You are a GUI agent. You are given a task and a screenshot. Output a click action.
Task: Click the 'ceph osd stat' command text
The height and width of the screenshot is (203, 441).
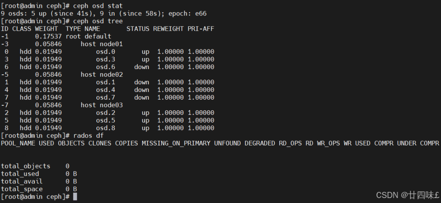tap(98, 6)
